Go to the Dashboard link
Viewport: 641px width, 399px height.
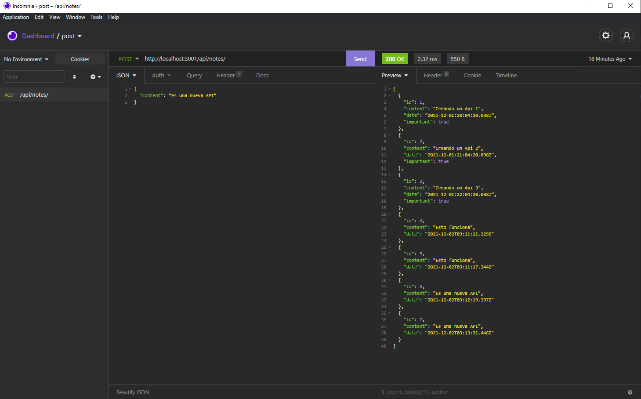38,36
